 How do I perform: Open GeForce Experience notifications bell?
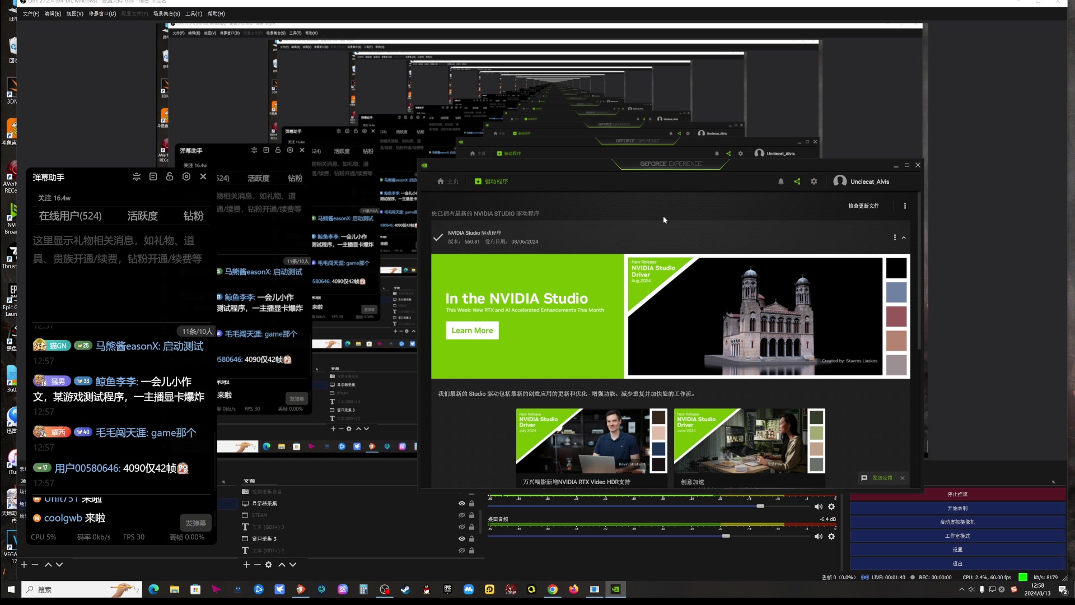[x=781, y=182]
